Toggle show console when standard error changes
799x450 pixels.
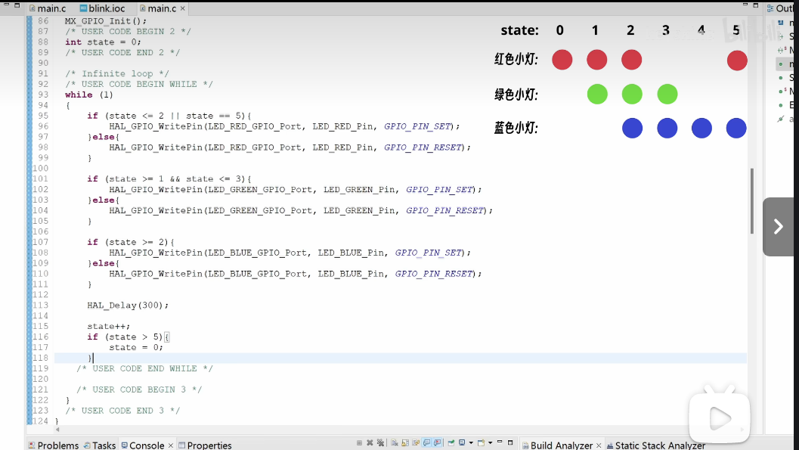click(437, 443)
